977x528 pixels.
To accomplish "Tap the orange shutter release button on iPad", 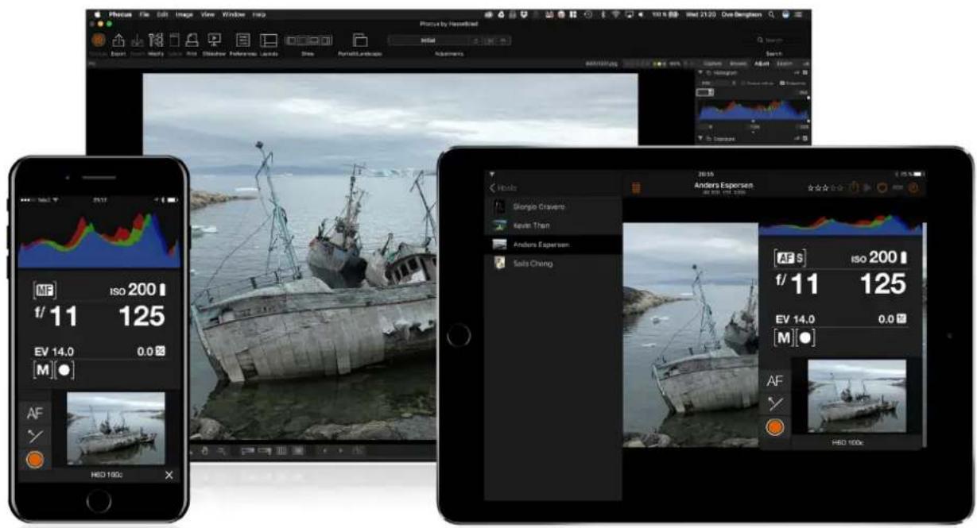I will pyautogui.click(x=775, y=427).
